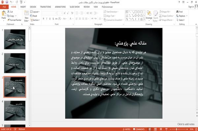The height and width of the screenshot is (131, 198).
Task: Select the Format Painter tool
Action: [x=14, y=20]
